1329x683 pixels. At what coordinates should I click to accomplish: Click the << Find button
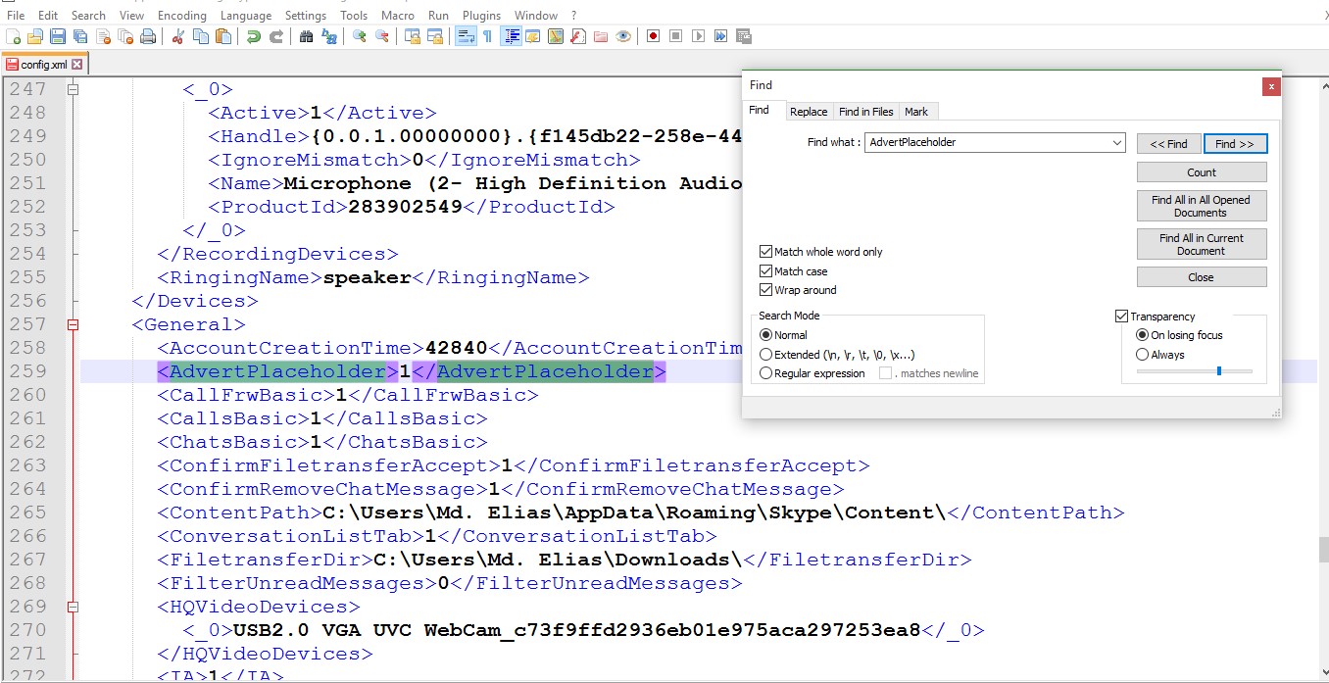[x=1168, y=143]
